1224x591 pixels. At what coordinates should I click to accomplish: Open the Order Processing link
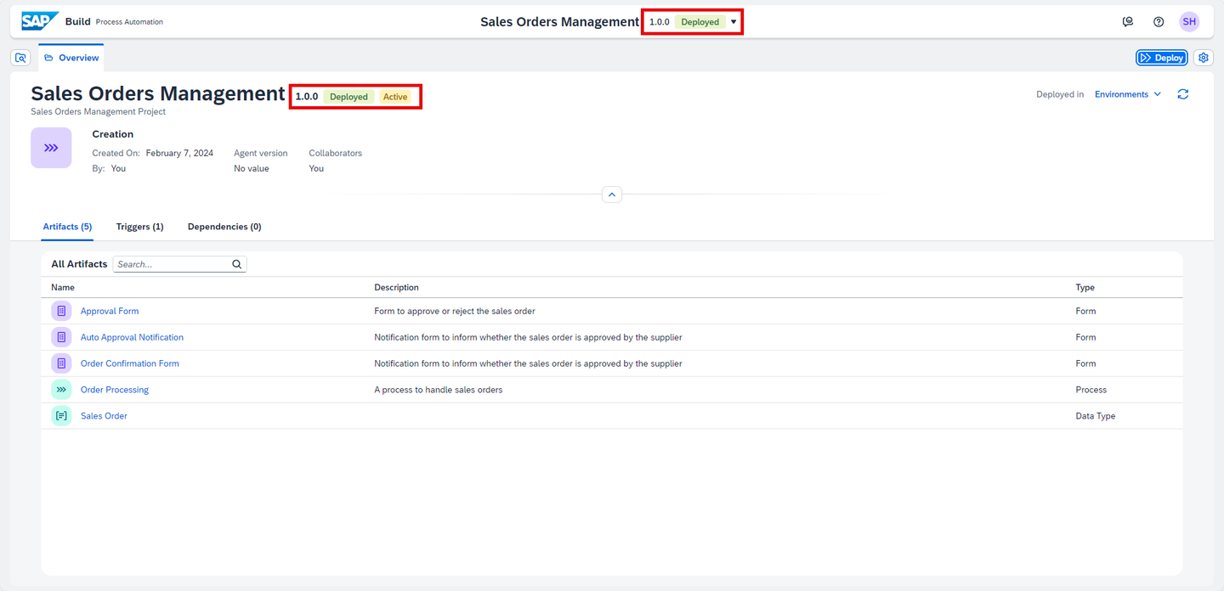pos(115,390)
